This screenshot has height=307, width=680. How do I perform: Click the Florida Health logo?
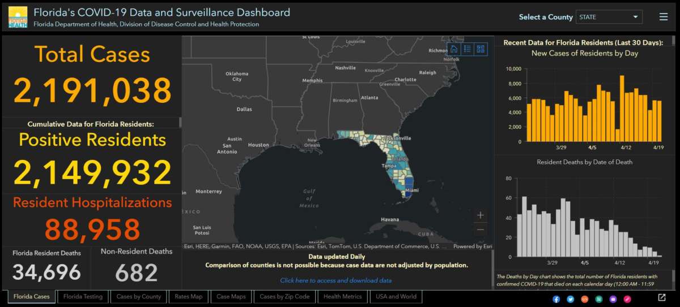tap(18, 18)
